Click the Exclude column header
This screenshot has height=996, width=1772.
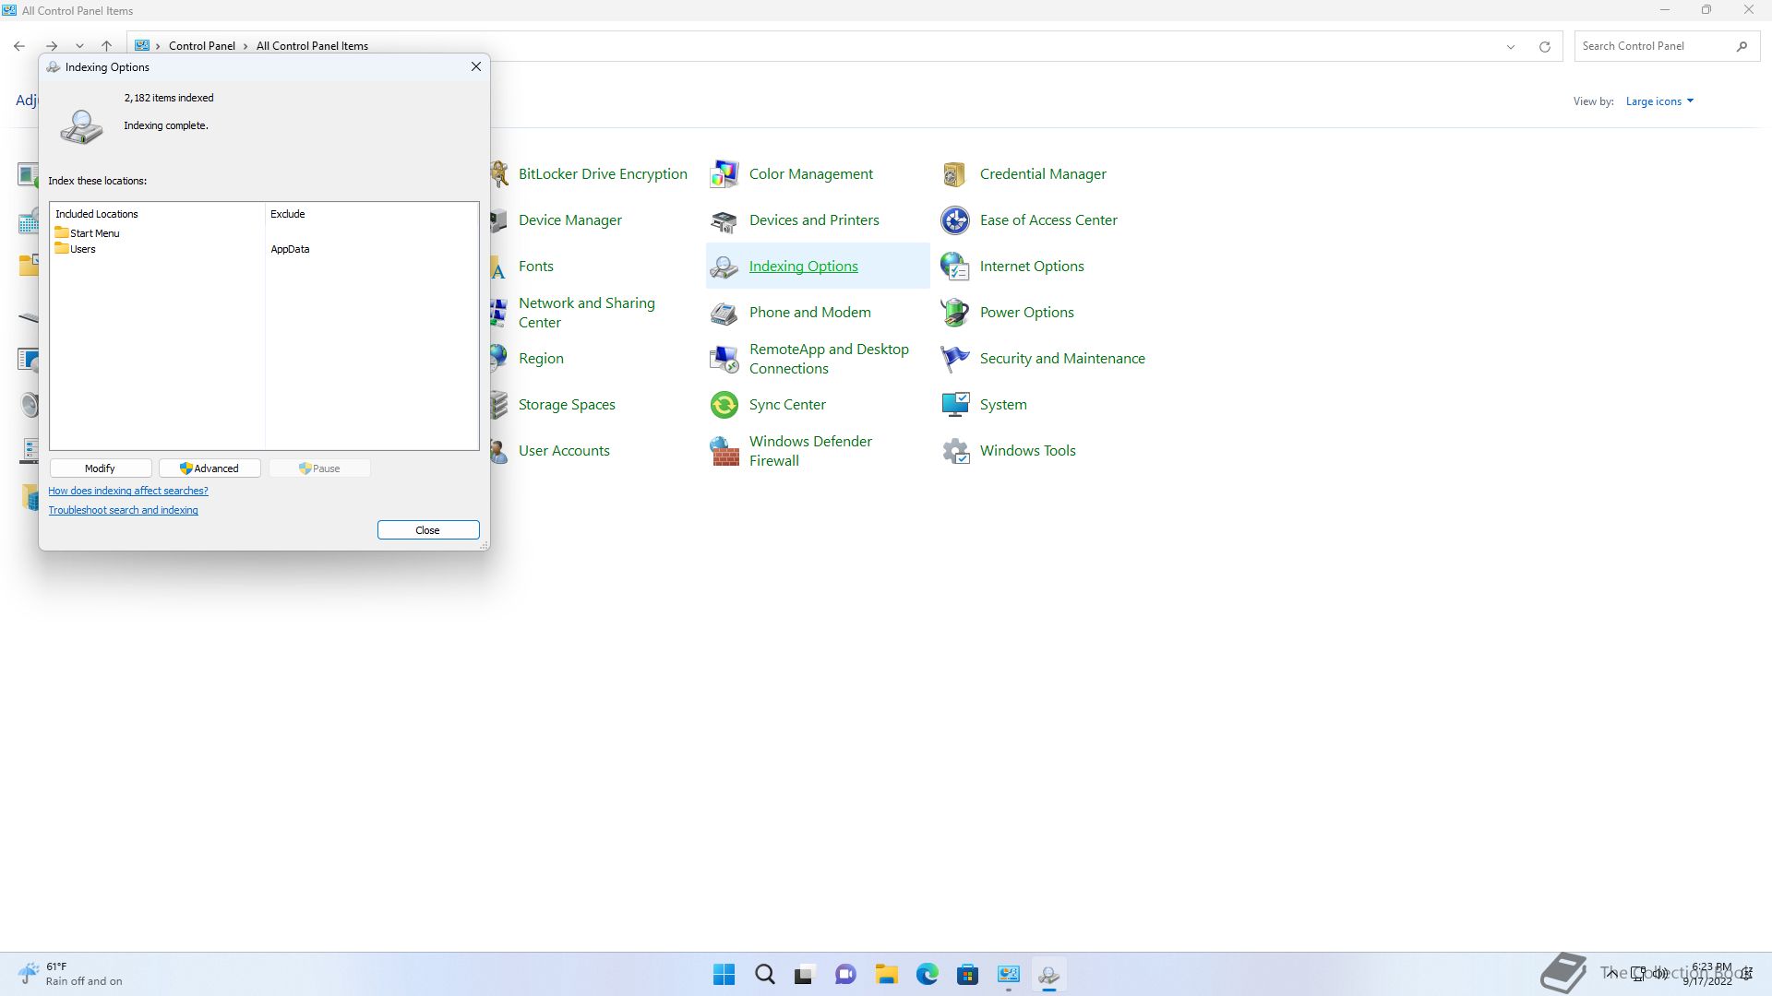288,214
